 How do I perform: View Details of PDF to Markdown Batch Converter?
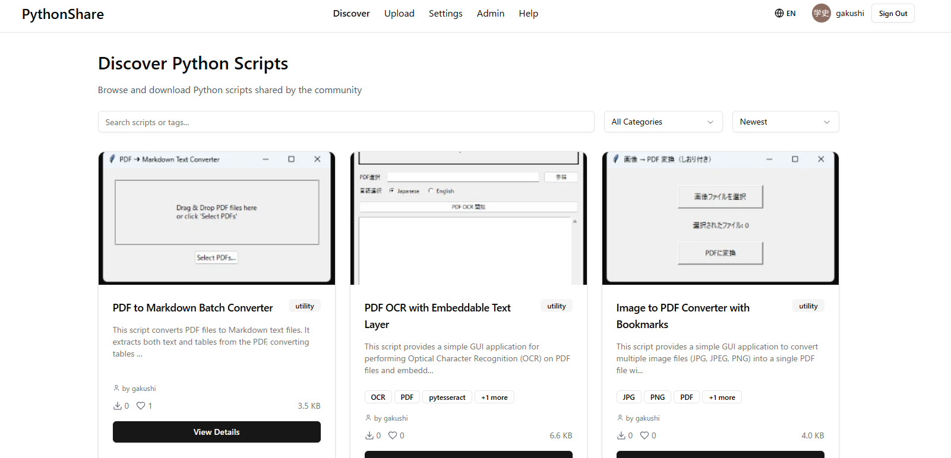pyautogui.click(x=216, y=432)
